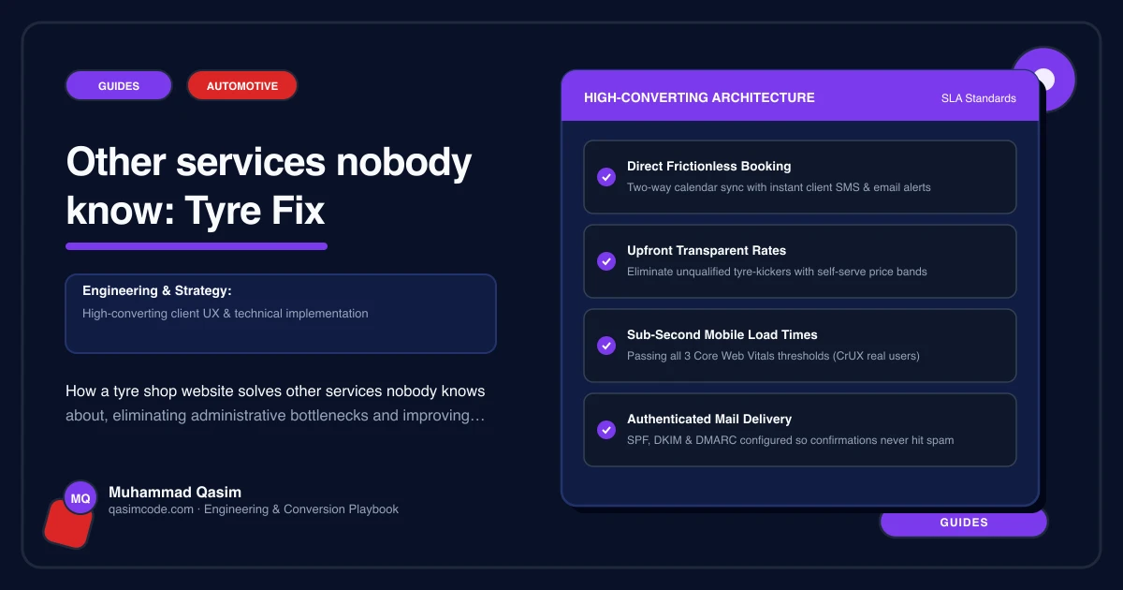Image resolution: width=1123 pixels, height=590 pixels.
Task: Open the Engineering & Strategy box
Action: point(281,314)
